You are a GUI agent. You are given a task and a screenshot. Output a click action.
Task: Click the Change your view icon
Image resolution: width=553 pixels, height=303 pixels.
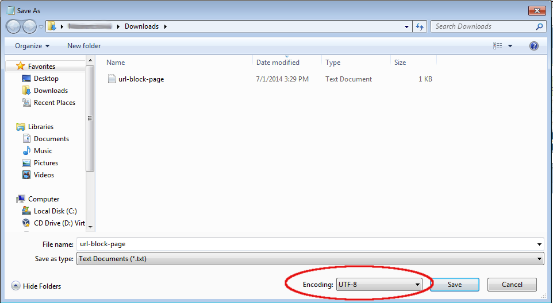coord(498,46)
